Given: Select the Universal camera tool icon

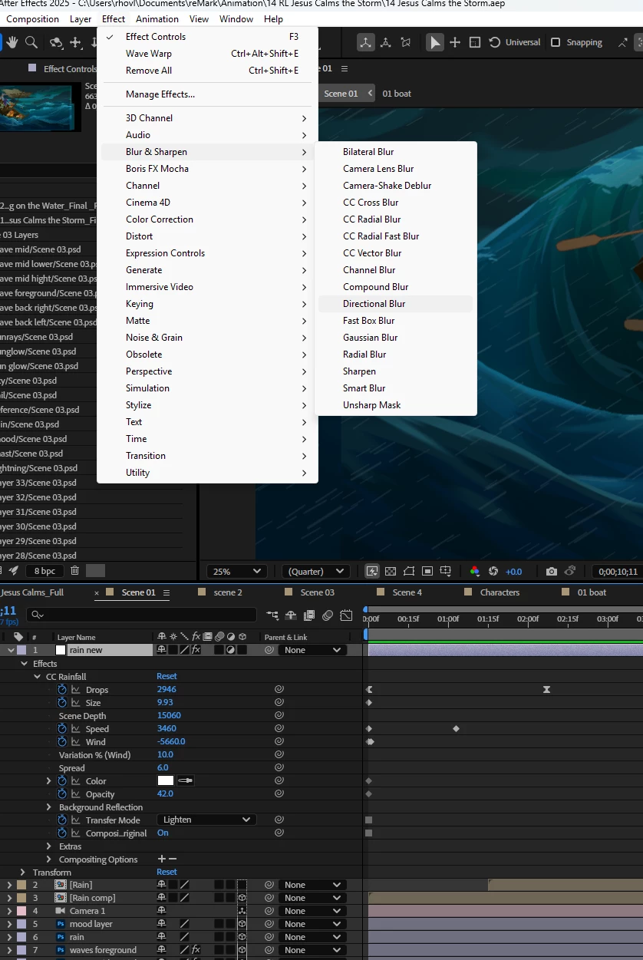Looking at the screenshot, I should pyautogui.click(x=495, y=42).
